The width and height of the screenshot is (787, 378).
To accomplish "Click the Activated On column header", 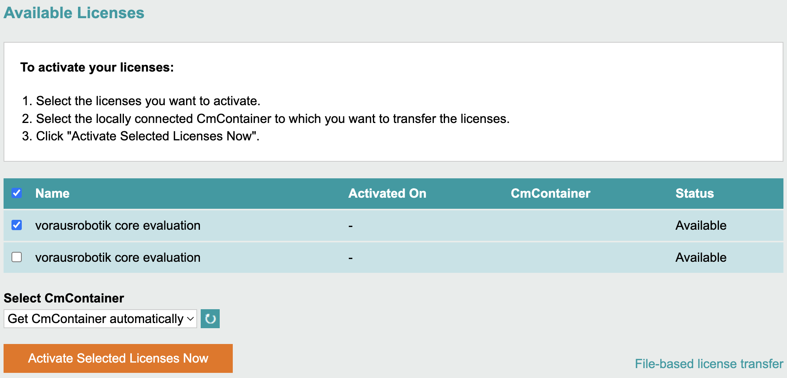I will [387, 193].
